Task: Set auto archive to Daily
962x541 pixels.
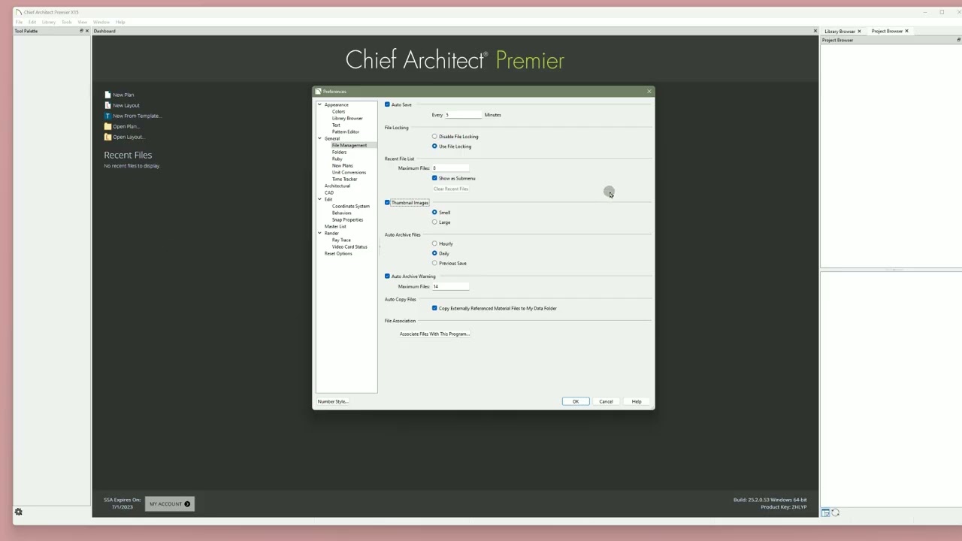Action: (x=434, y=253)
